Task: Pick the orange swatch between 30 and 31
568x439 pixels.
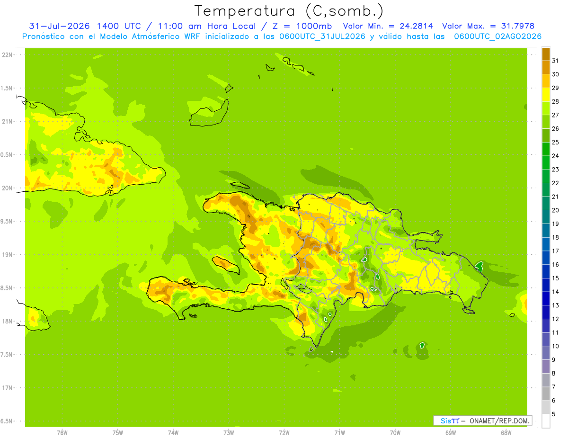Action: (x=546, y=68)
